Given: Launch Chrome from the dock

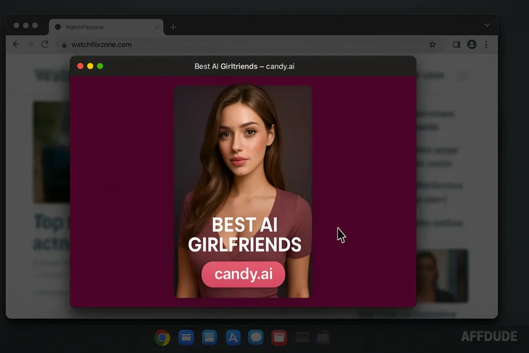Looking at the screenshot, I should [x=162, y=337].
